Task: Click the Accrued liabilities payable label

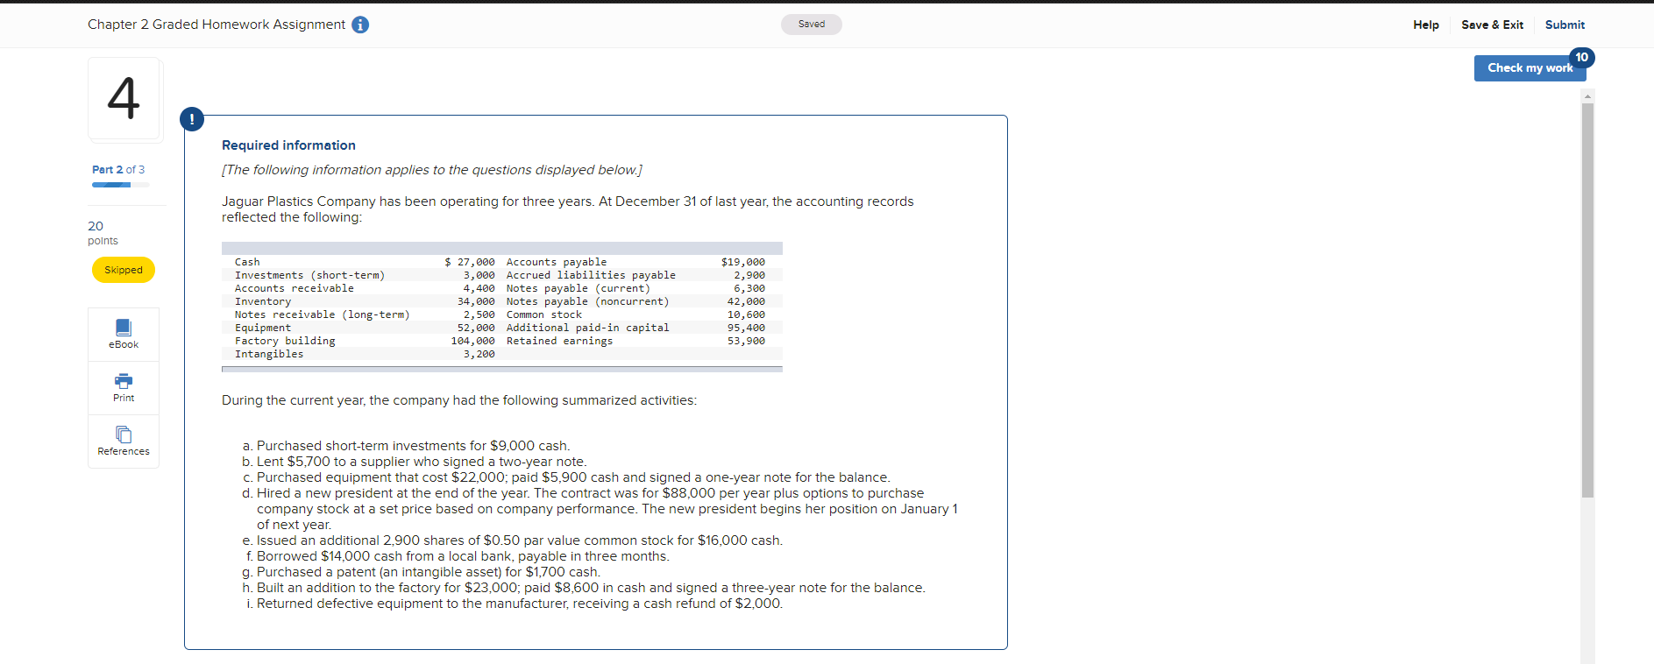Action: (591, 275)
